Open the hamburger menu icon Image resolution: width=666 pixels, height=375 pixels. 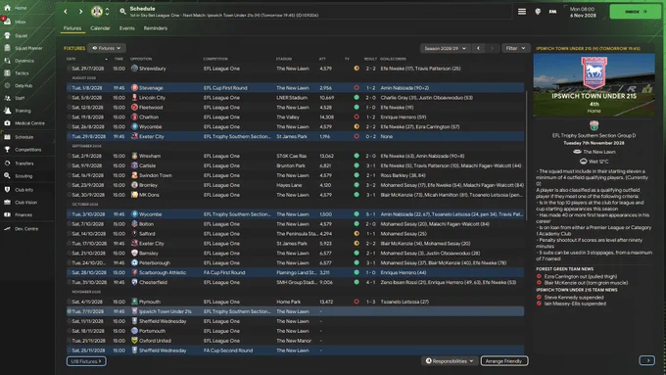(x=522, y=12)
